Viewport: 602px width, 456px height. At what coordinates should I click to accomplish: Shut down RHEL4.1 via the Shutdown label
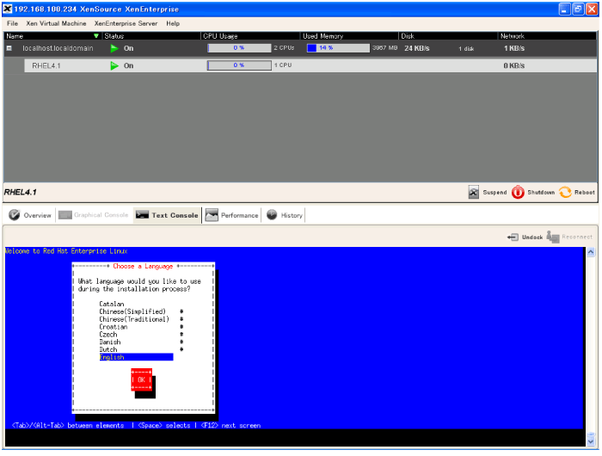pyautogui.click(x=541, y=193)
